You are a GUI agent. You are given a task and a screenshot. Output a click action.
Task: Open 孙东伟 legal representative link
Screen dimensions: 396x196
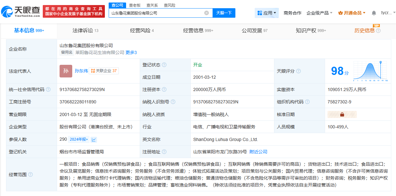[x=81, y=71]
